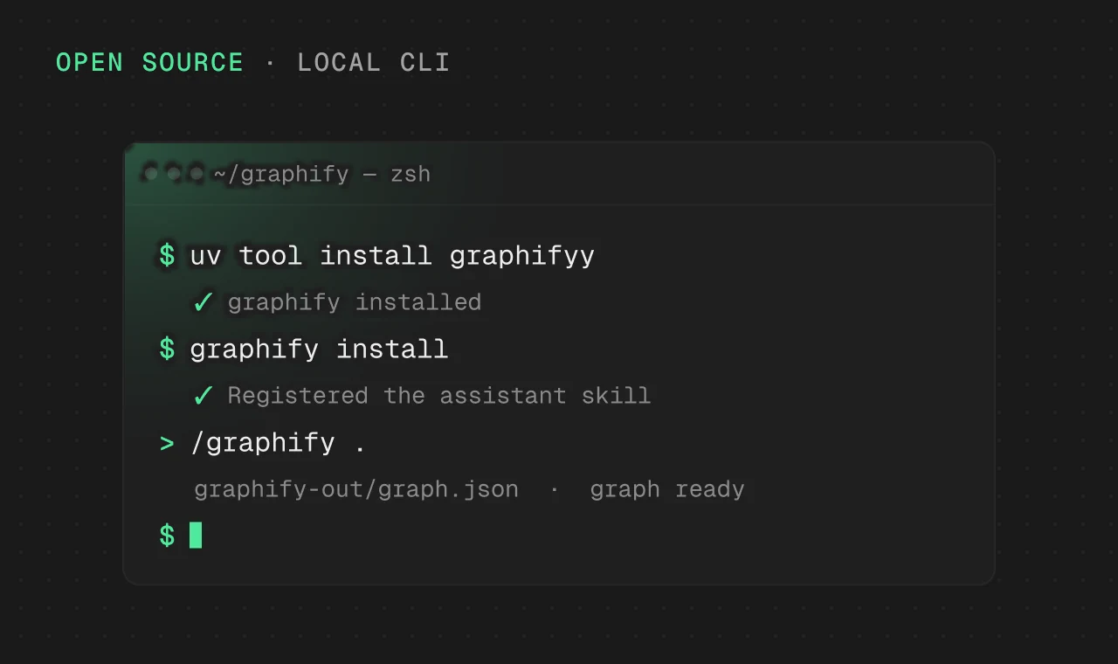Click the "graphify install" command text

click(x=319, y=349)
